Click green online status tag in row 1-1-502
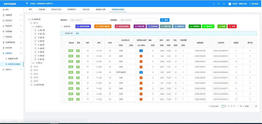Viewport: 262px width, 124px height. coord(71,99)
